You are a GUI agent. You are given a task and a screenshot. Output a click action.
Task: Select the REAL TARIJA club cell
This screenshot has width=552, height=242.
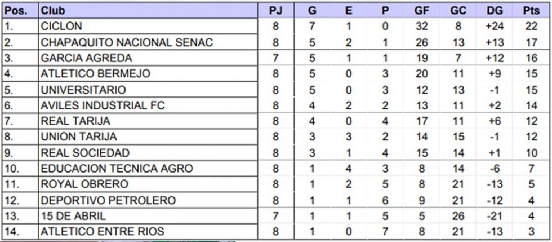(148, 121)
